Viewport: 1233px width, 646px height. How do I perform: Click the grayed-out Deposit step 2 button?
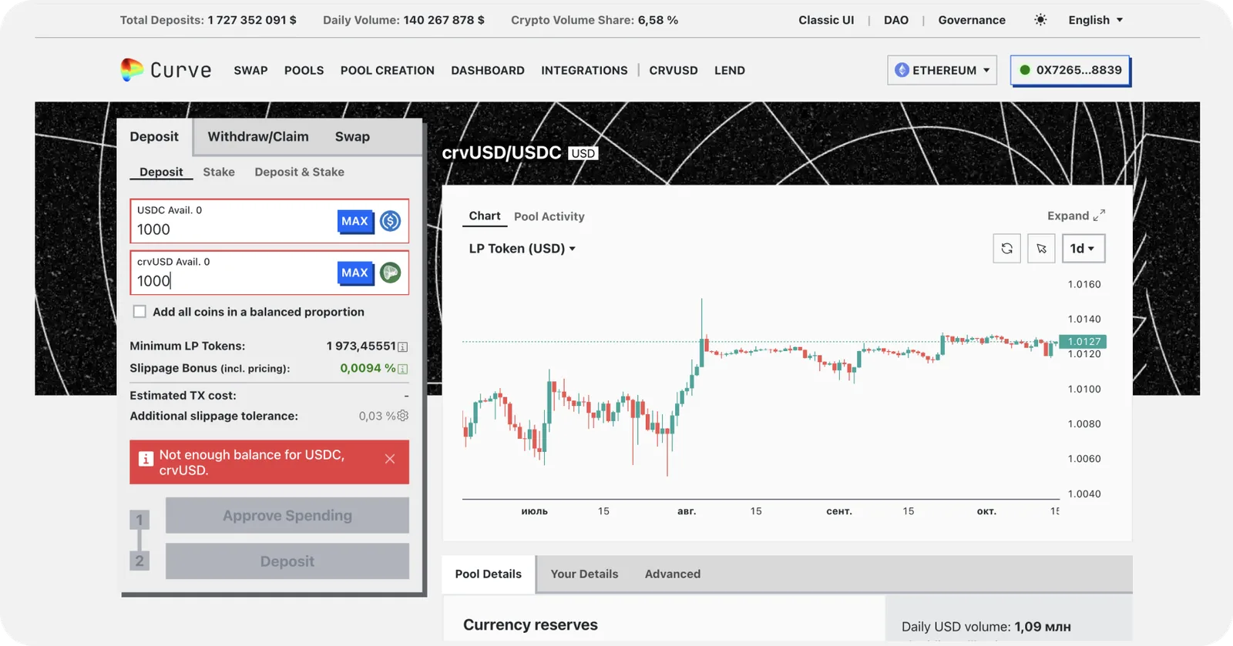(x=287, y=561)
